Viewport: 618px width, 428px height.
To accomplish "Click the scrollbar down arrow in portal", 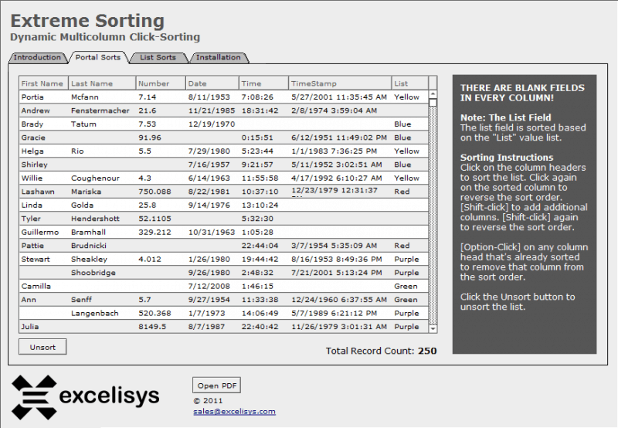I will (433, 328).
